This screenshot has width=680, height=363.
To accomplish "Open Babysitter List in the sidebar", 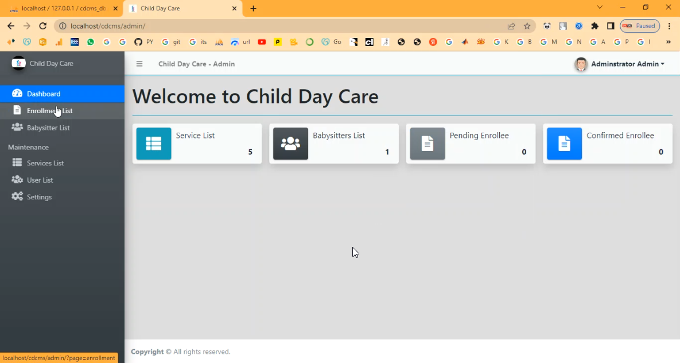I will point(62,128).
